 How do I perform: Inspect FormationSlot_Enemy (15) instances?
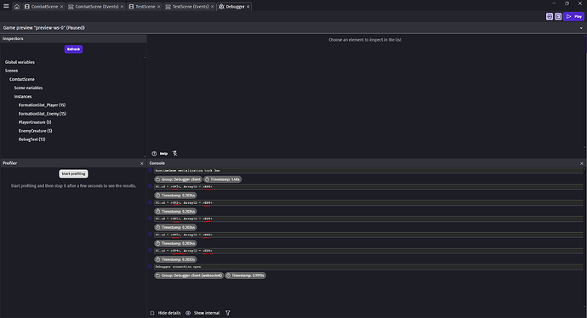pyautogui.click(x=43, y=114)
